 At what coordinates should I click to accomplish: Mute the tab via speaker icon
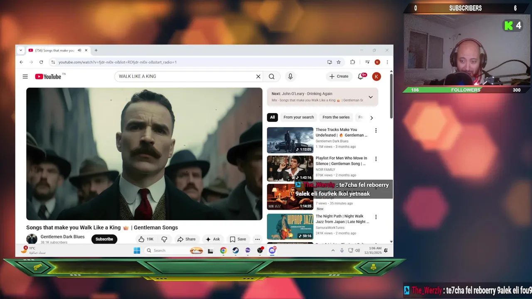point(79,50)
